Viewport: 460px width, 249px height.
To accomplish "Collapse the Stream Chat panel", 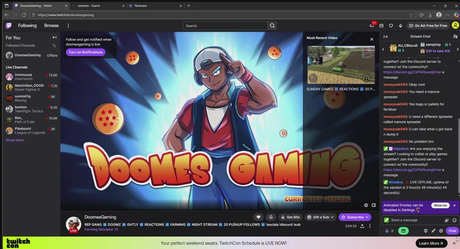I will pyautogui.click(x=386, y=36).
